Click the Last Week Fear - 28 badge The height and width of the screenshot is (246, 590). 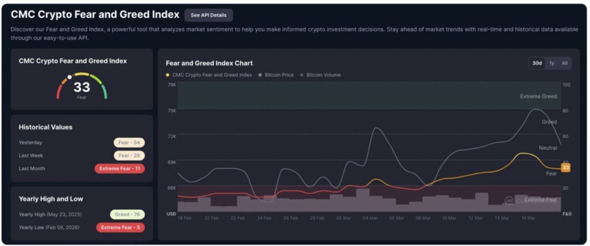[x=129, y=156]
